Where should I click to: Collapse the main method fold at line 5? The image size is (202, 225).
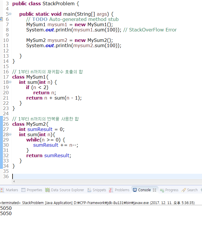[x=10, y=14]
